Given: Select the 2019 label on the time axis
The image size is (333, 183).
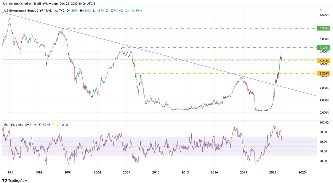Looking at the screenshot, I should (244, 172).
